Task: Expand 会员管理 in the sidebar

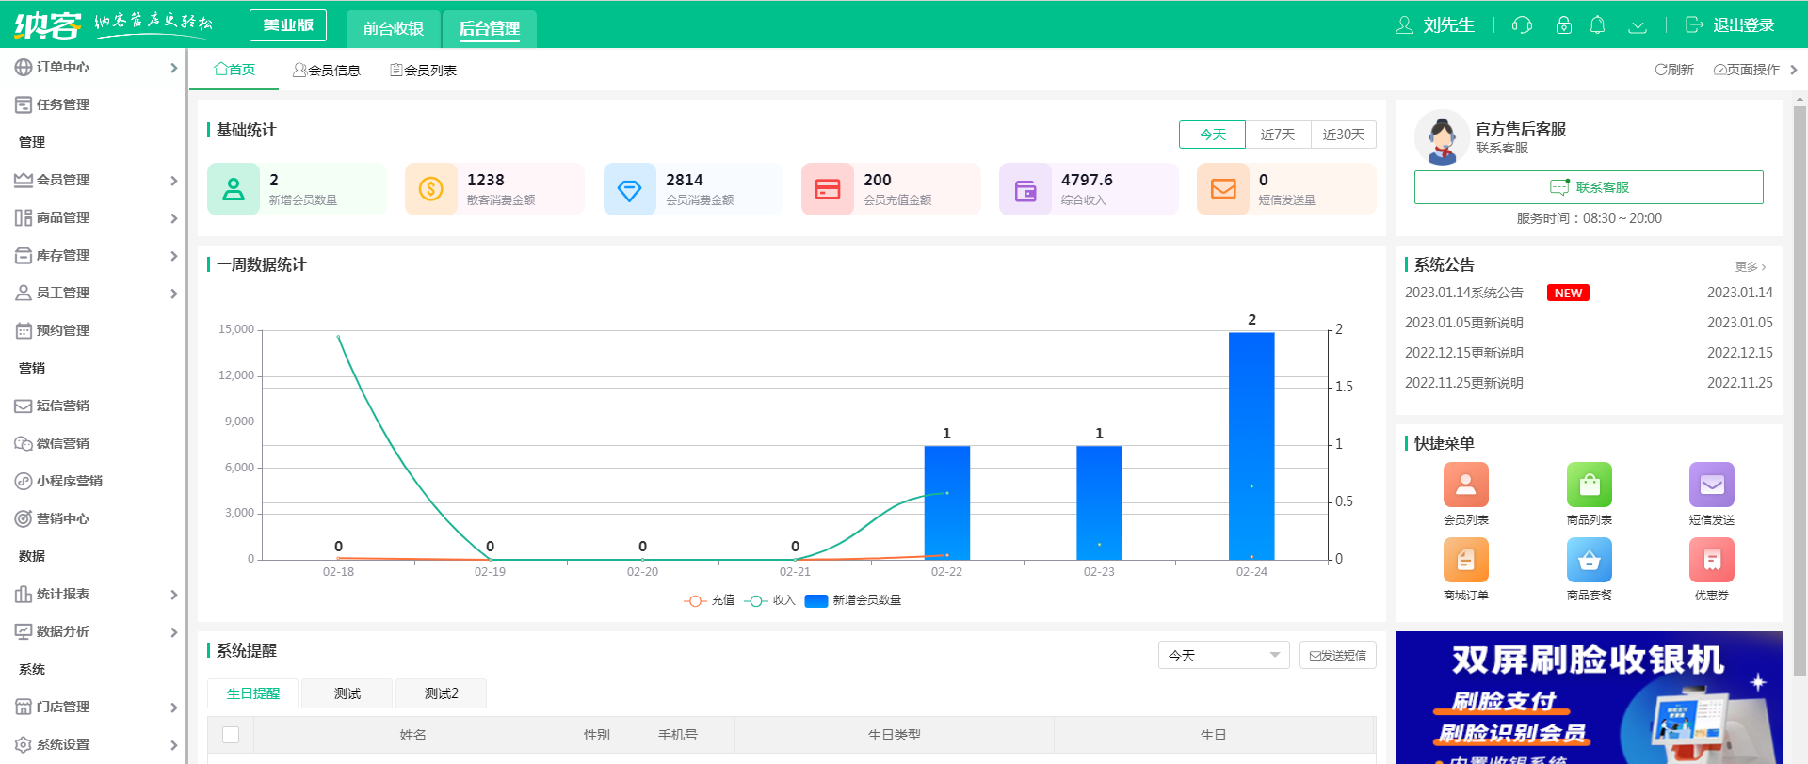Action: click(x=94, y=180)
